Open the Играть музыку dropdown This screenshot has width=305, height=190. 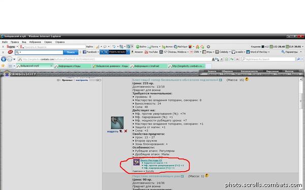pos(128,52)
